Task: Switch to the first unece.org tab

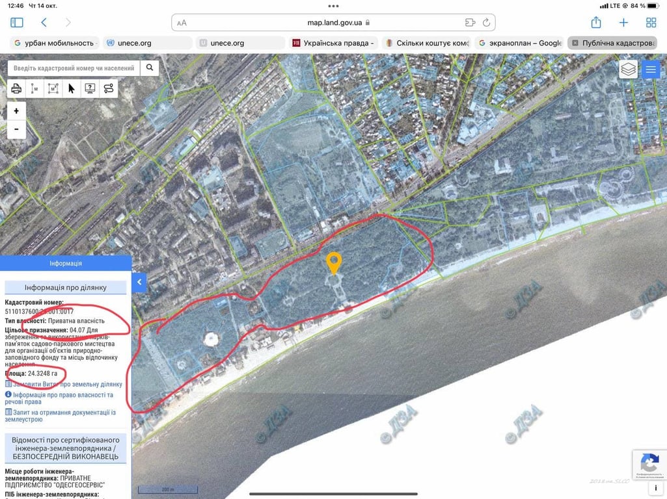Action: click(147, 43)
